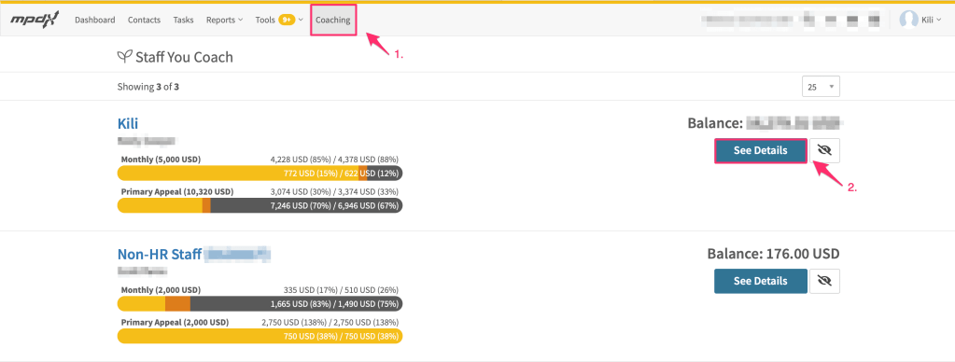The image size is (955, 362).
Task: Click the 9+ Tools notification badge
Action: 287,21
